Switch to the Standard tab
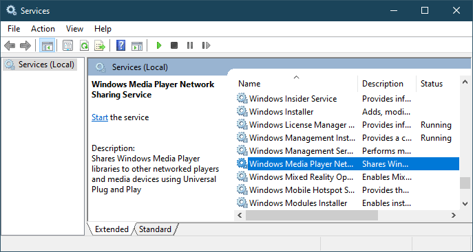 (155, 229)
